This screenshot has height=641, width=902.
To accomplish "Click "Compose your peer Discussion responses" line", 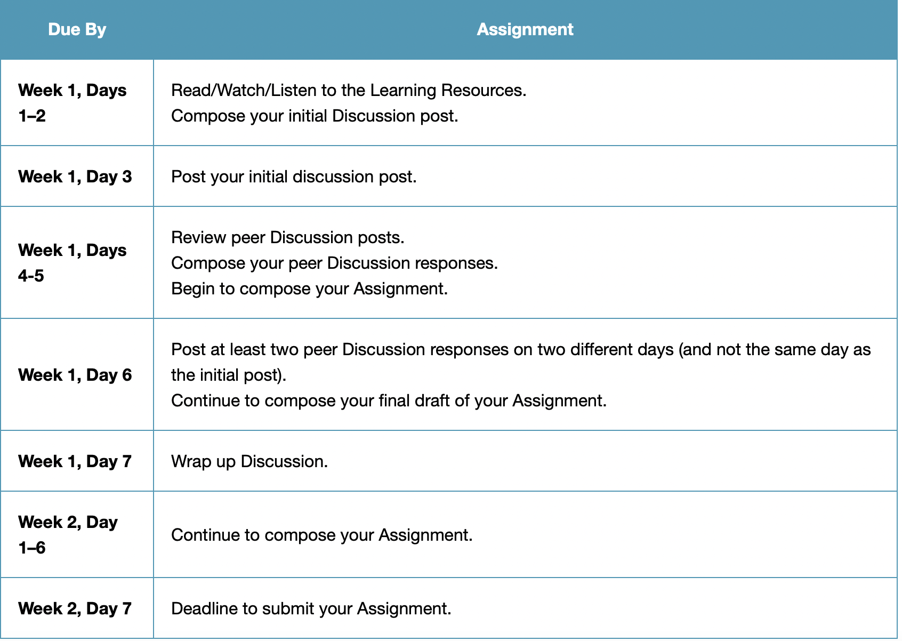I will [x=334, y=263].
